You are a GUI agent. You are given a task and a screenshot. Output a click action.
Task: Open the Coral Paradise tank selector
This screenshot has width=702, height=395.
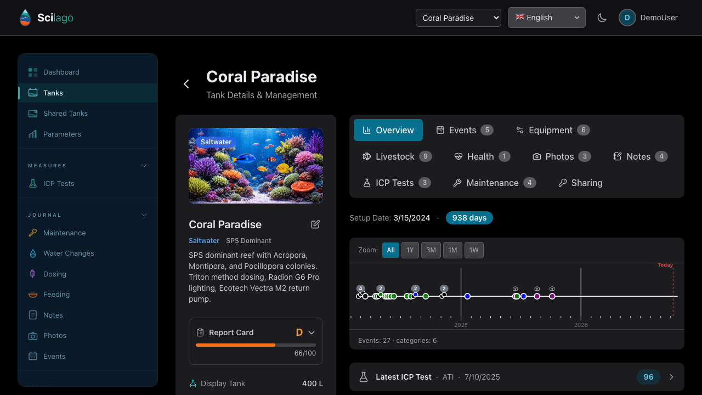[458, 18]
